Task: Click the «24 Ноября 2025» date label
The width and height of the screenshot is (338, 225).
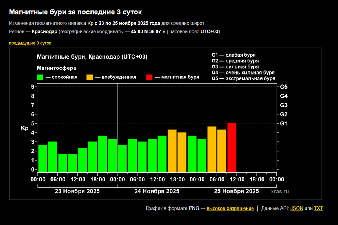Action: click(x=157, y=191)
